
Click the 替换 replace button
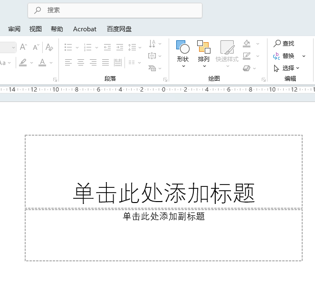tap(284, 56)
